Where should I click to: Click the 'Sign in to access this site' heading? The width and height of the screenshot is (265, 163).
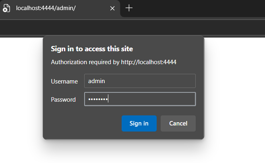point(92,49)
